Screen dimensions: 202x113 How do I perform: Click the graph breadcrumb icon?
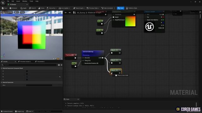tap(74, 13)
